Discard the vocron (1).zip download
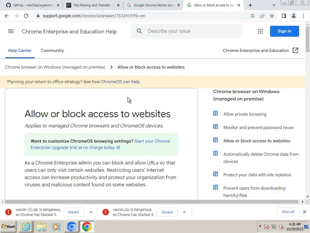Screen dimensions: 310x233 [74, 212]
